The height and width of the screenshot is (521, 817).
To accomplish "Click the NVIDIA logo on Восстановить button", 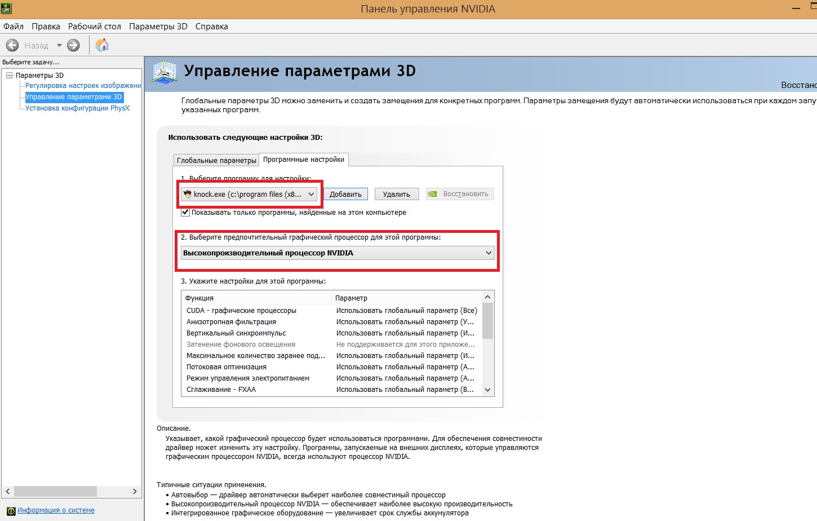I will click(432, 194).
